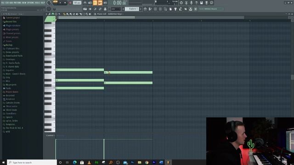Click the audio editor scissors icon
Viewport: 294px width, 165px height.
pos(187,3)
